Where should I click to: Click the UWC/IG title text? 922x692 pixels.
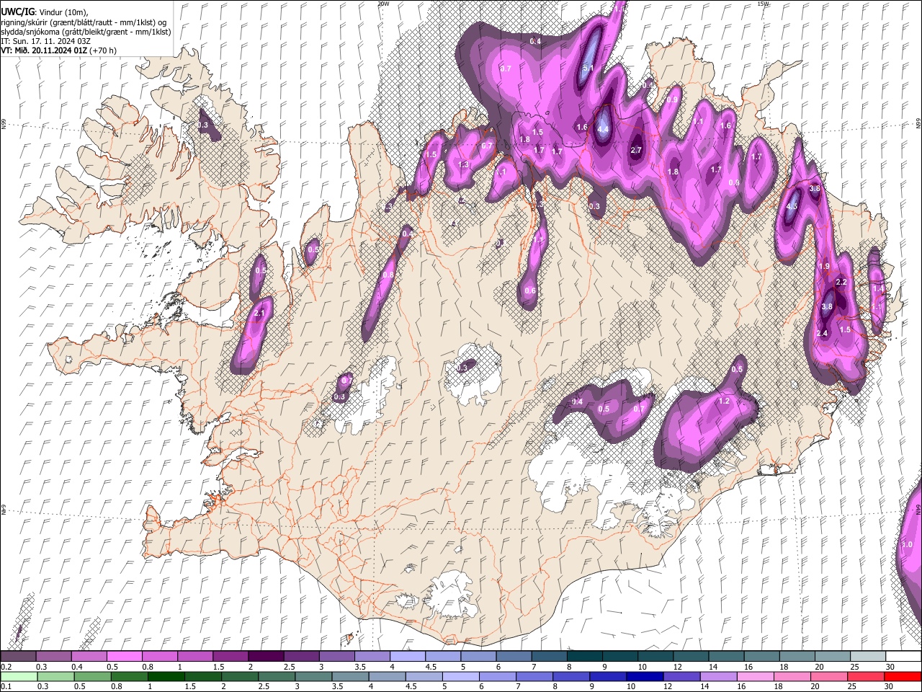[x=17, y=12]
